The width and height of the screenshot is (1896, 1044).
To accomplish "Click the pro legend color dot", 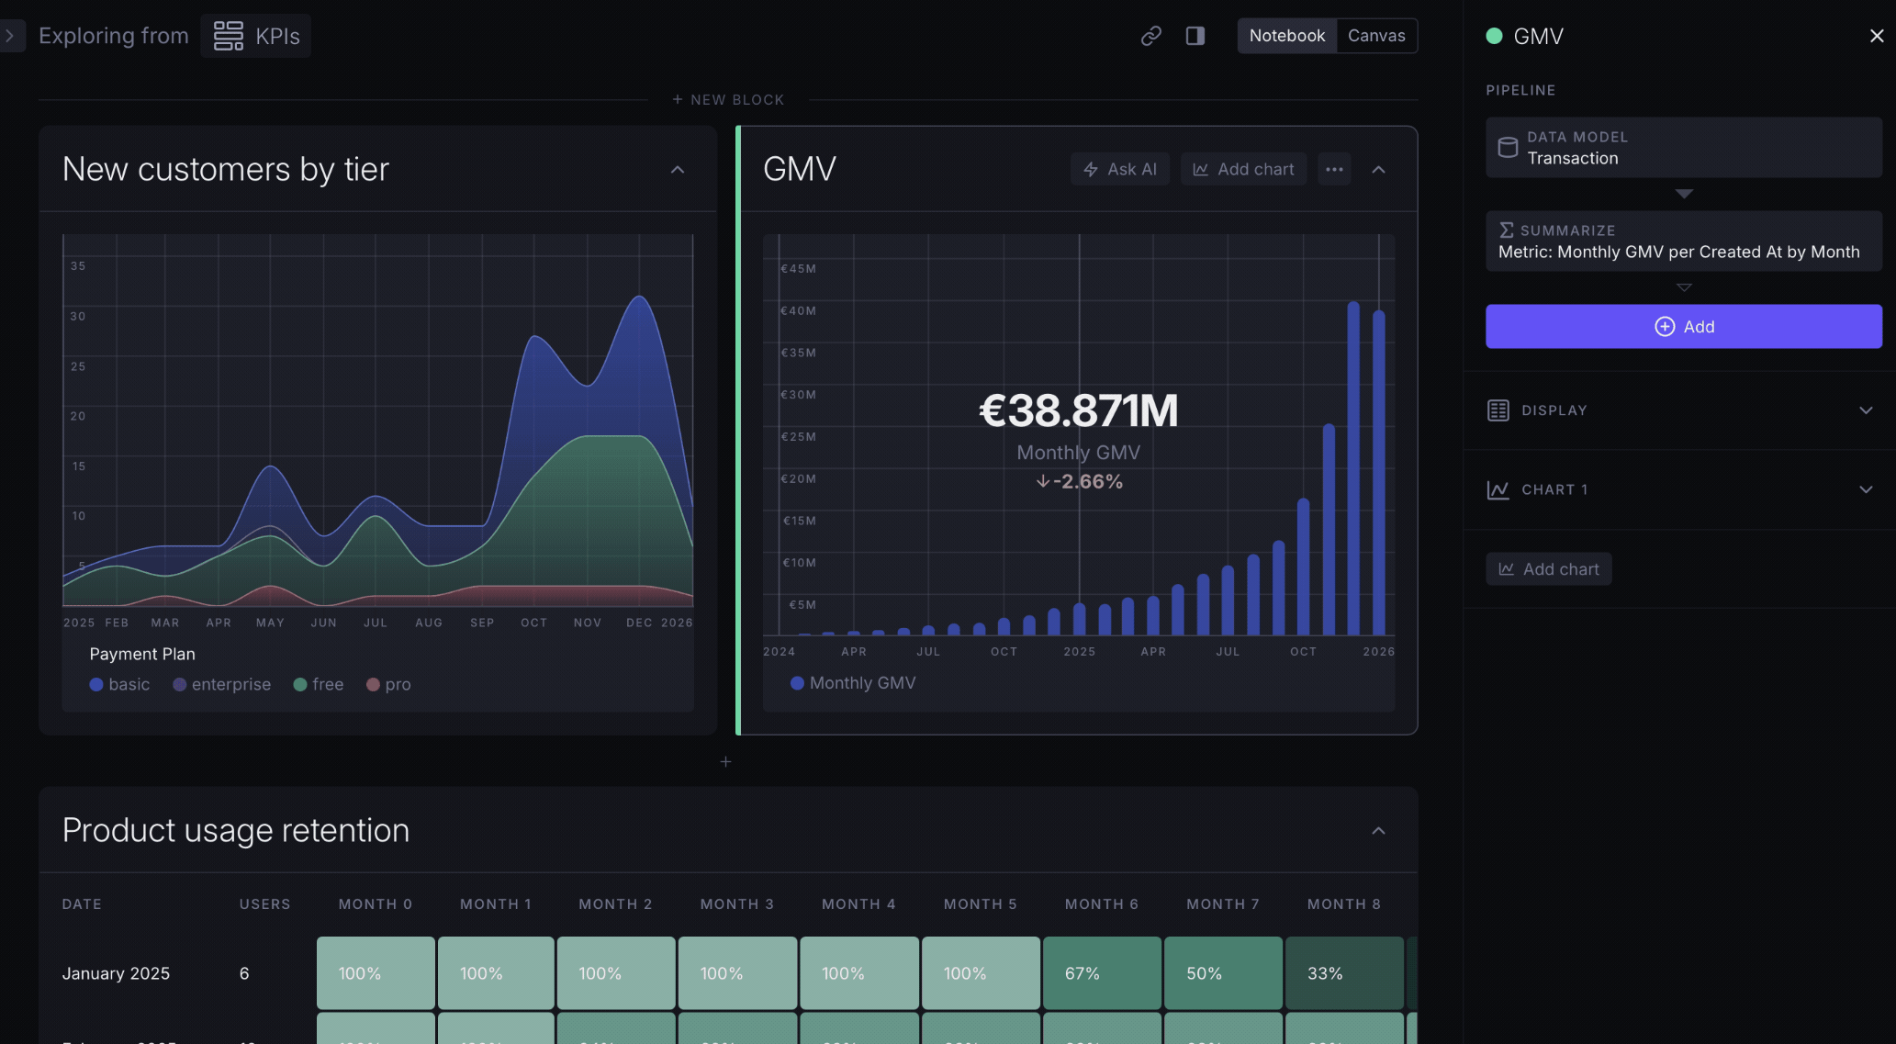I will (x=373, y=684).
